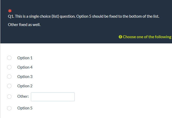Click the 'Other:' text label
Screen dimensions: 172x118
click(x=23, y=96)
